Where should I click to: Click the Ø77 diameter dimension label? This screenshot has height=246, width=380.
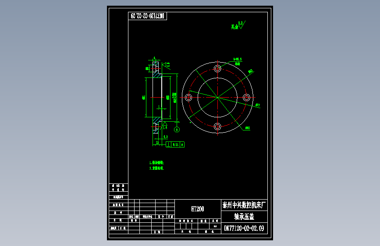[x=258, y=105]
